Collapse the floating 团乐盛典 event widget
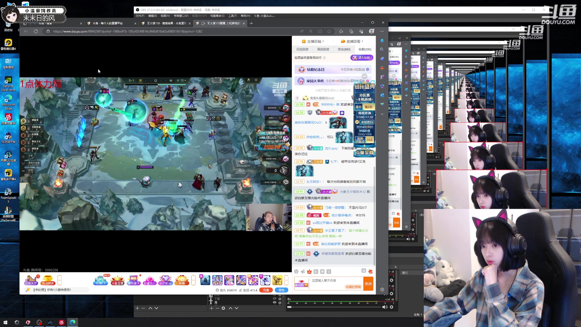Image resolution: width=581 pixels, height=327 pixels. coord(365,76)
